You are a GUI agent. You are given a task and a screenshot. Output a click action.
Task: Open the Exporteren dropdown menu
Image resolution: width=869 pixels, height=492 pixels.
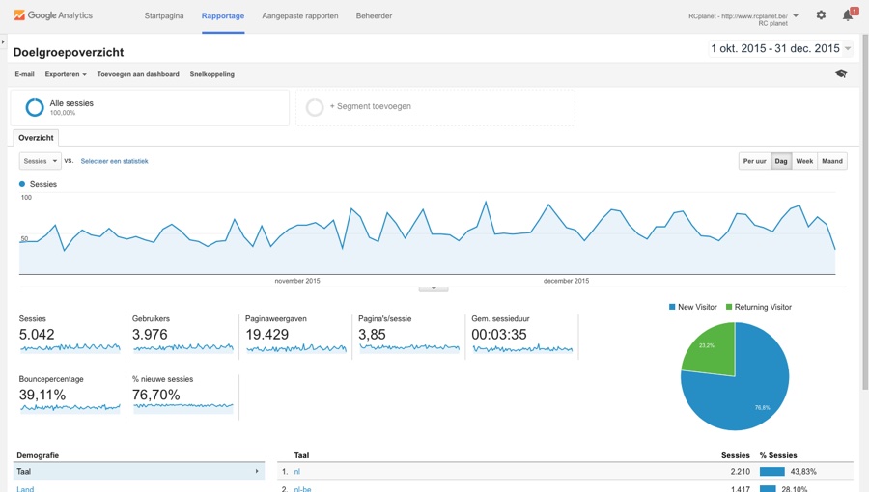tap(66, 74)
